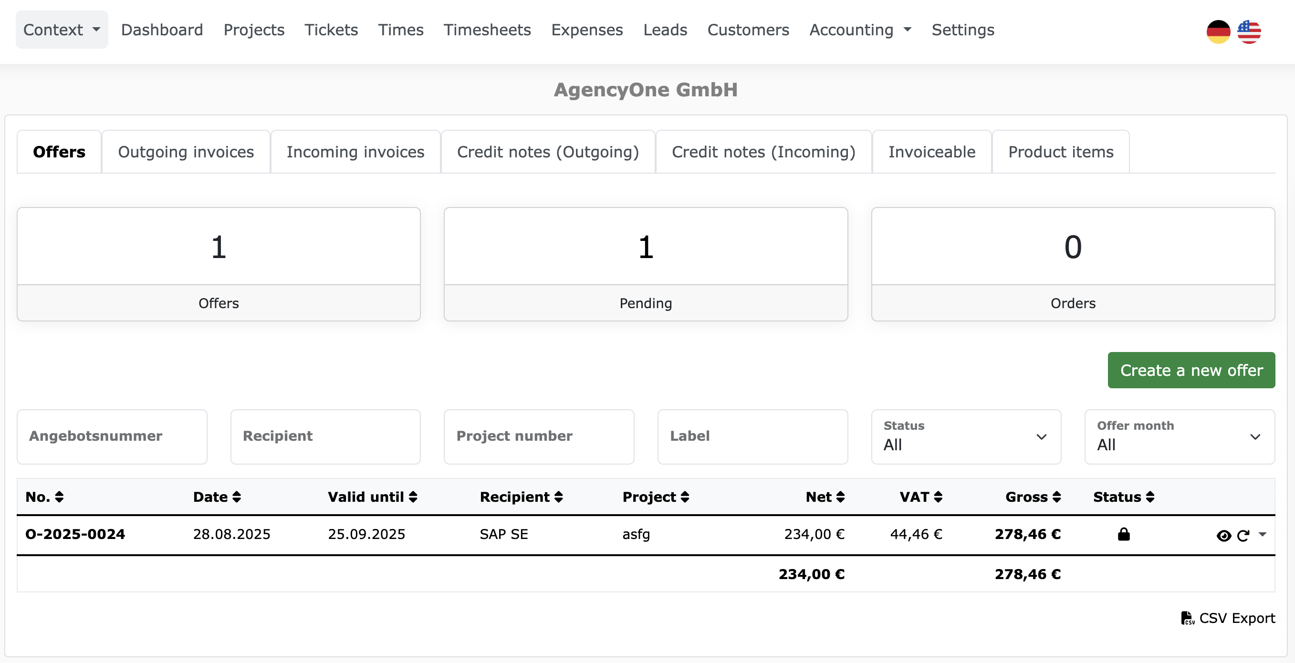View offer O-2025-0024 with eye icon
Image resolution: width=1295 pixels, height=663 pixels.
pos(1223,536)
